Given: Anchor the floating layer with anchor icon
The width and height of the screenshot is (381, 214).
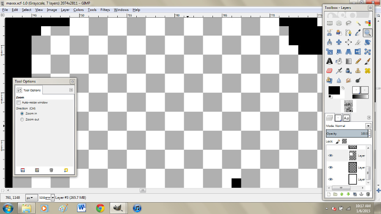Looking at the screenshot, I should point(361,194).
